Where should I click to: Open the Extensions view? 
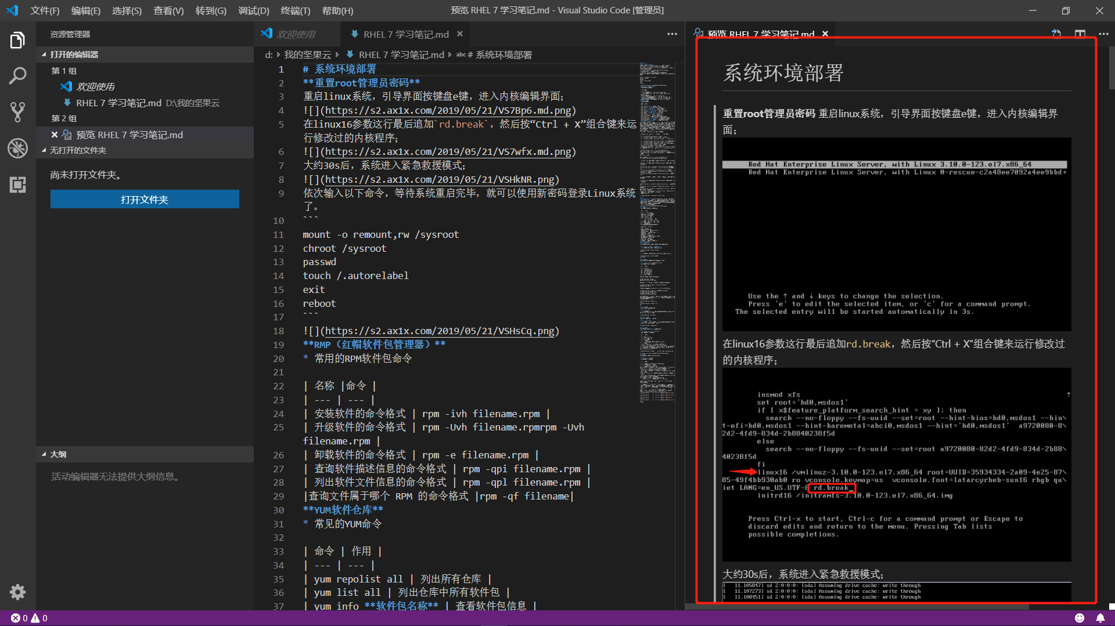click(17, 184)
